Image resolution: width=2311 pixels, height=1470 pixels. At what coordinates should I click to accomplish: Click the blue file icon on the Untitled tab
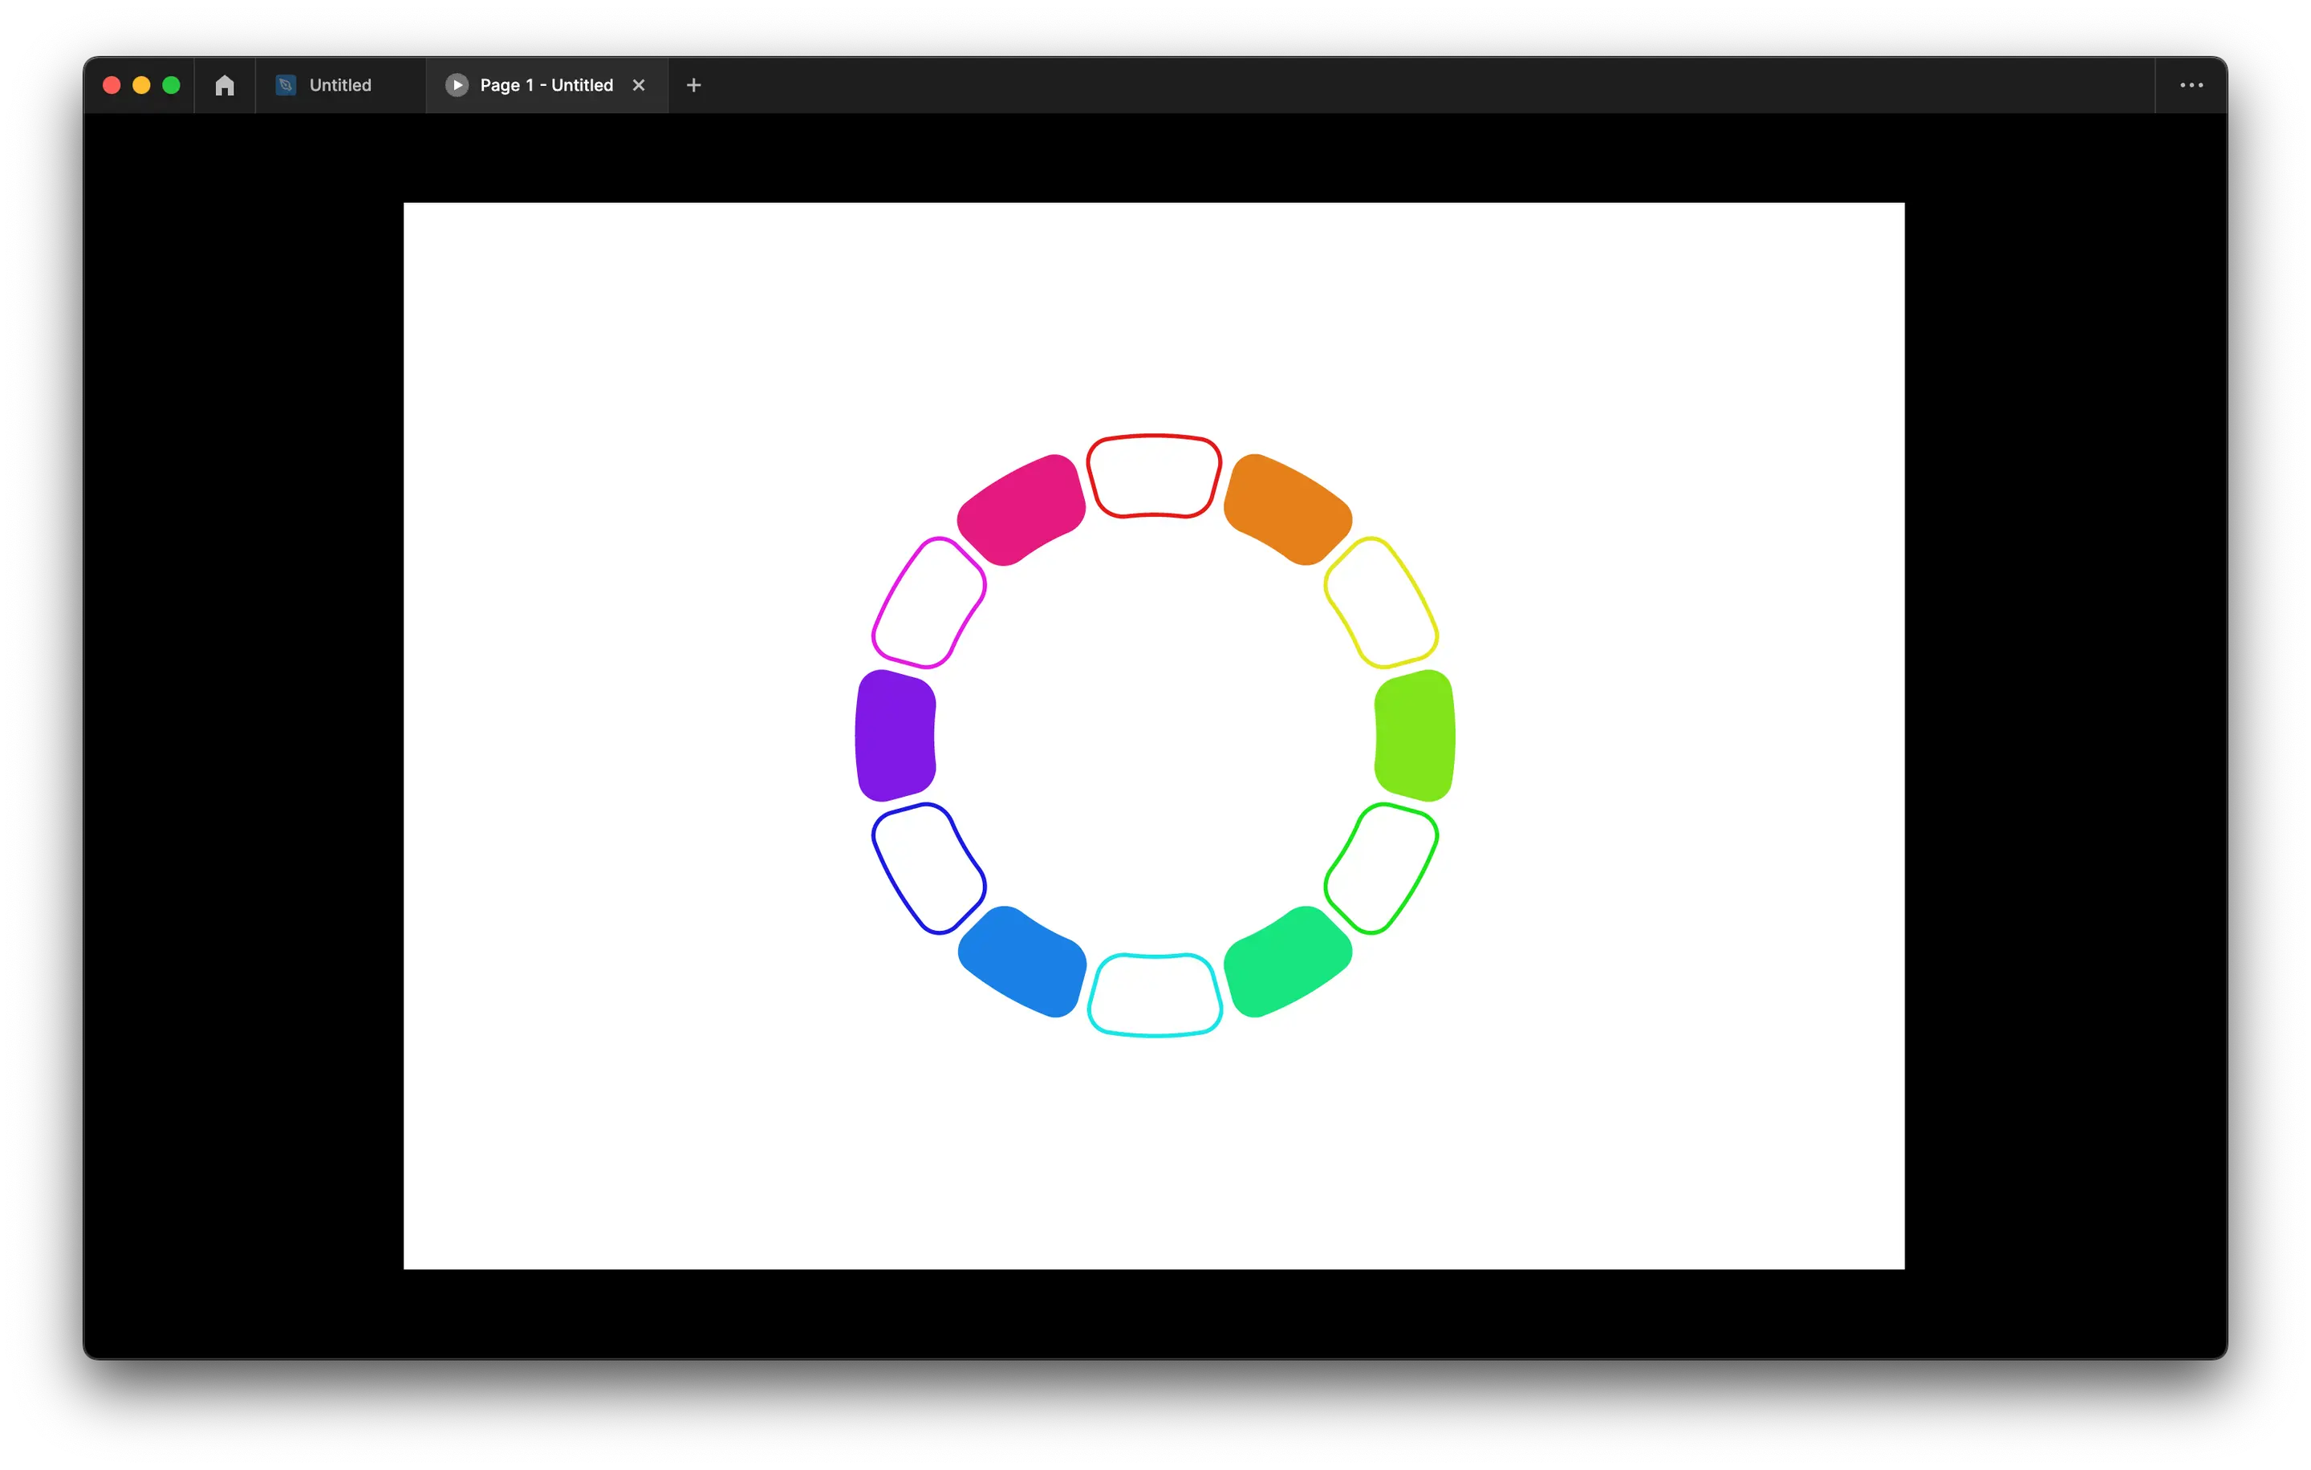285,85
